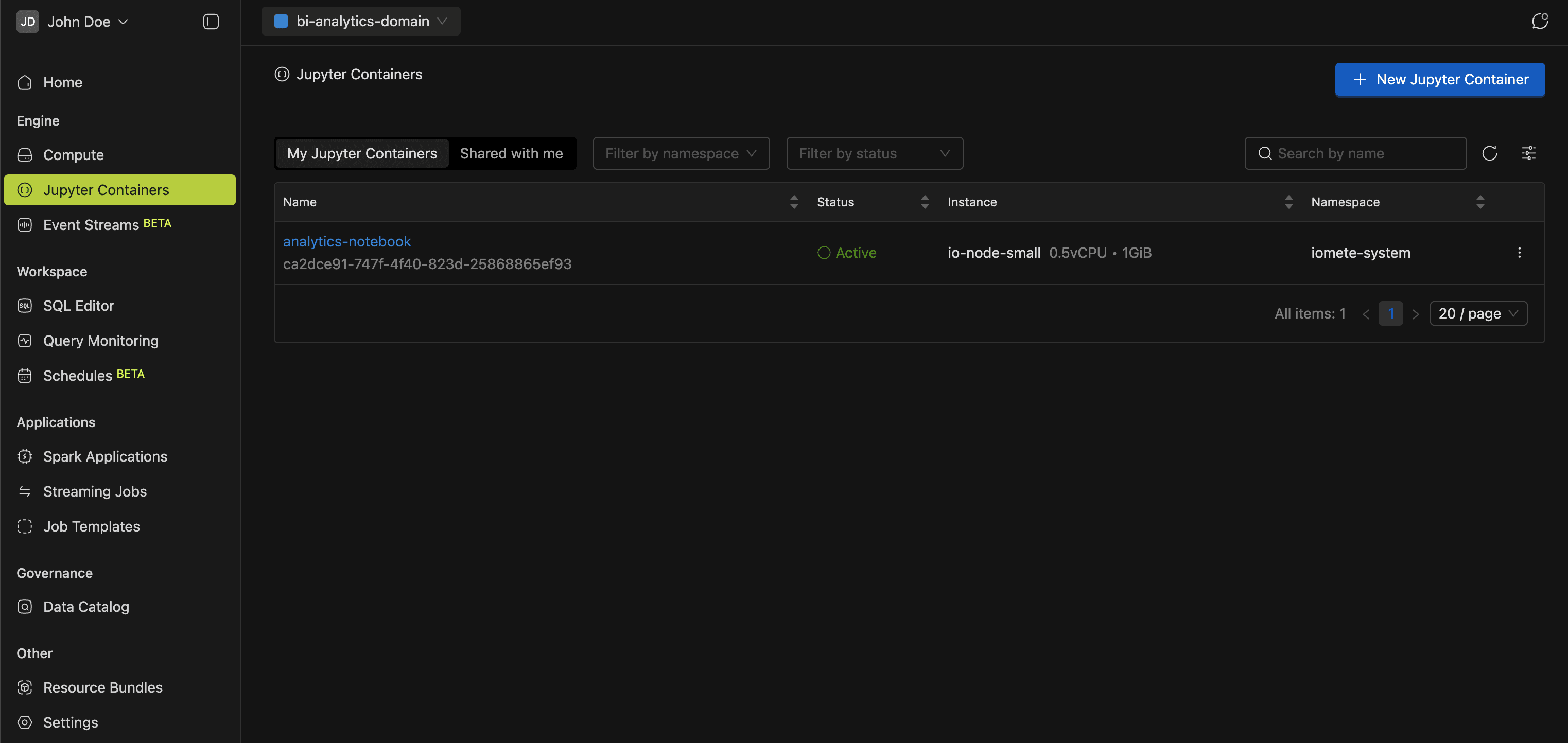The height and width of the screenshot is (743, 1568).
Task: Select My Jupyter Containers tab
Action: [361, 153]
